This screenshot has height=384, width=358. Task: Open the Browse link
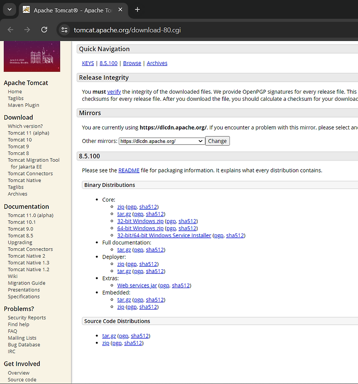[132, 63]
